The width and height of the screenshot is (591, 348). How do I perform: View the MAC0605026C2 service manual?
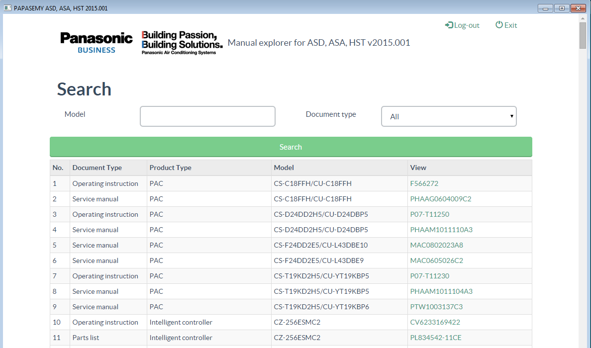coord(436,261)
